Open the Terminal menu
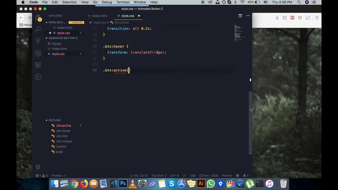The image size is (338, 190). 123,2
